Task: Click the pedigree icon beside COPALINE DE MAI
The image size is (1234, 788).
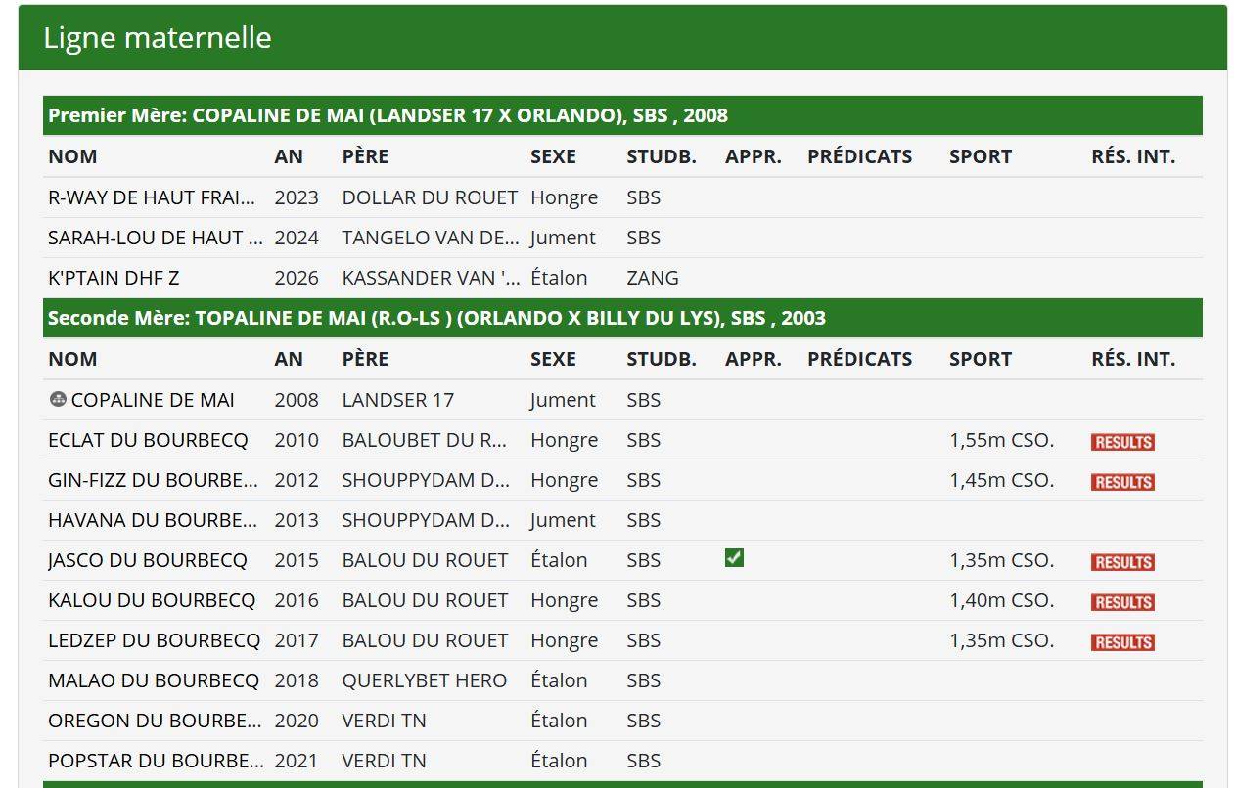Action: click(57, 400)
